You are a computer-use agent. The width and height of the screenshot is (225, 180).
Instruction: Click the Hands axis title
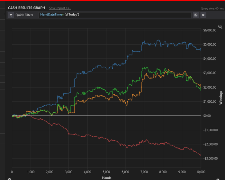(107, 178)
